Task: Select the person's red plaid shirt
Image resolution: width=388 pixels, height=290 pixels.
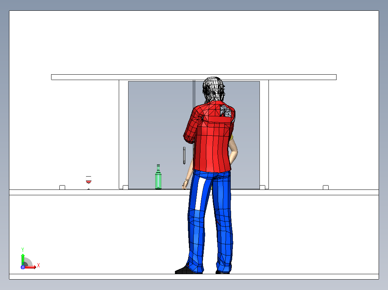Action: (x=210, y=136)
